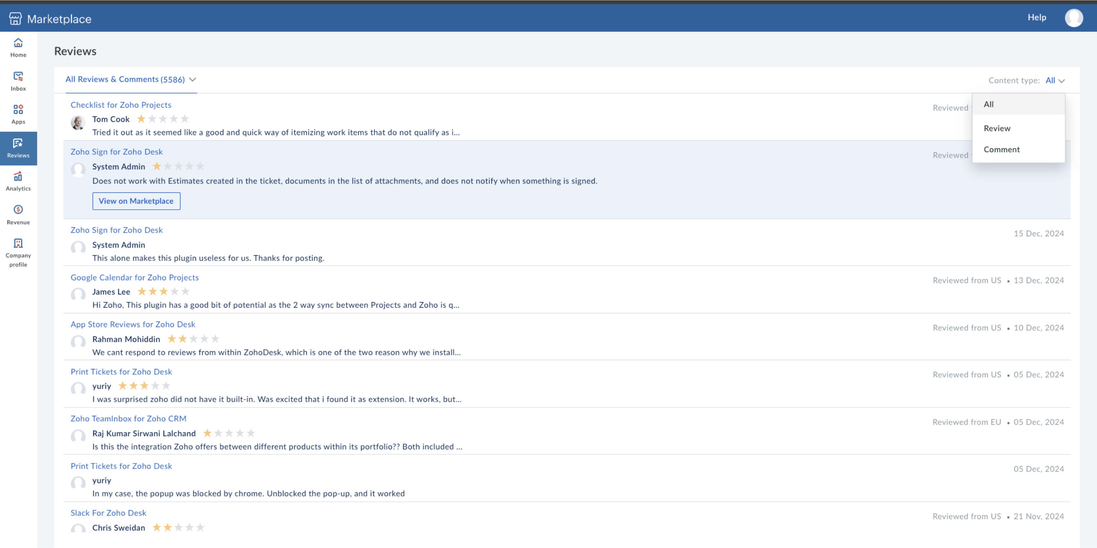Click the Marketplace store logo icon
The image size is (1097, 548).
click(x=15, y=18)
